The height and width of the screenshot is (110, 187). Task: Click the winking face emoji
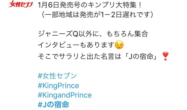[x=119, y=45]
